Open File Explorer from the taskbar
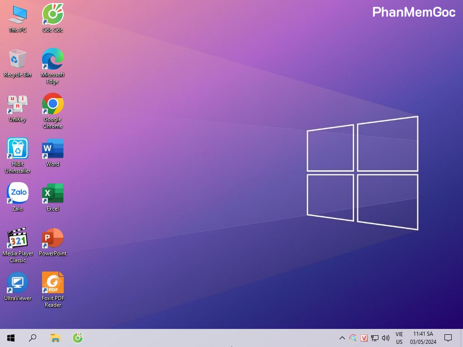The image size is (463, 347). coord(55,338)
